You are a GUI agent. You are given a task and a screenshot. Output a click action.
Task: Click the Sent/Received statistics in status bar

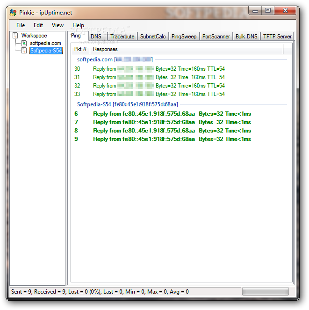[x=100, y=292]
